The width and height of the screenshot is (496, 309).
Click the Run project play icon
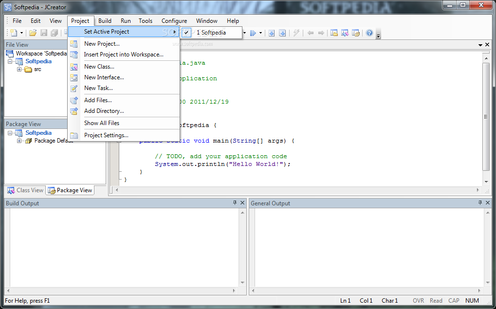253,33
